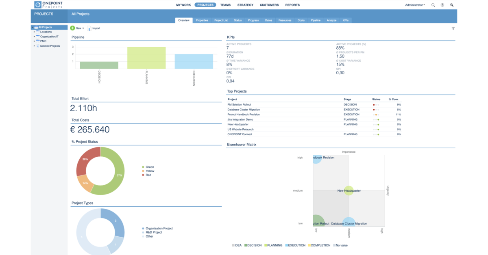Open REPORTS in top navigation
488x255 pixels.
click(x=292, y=5)
